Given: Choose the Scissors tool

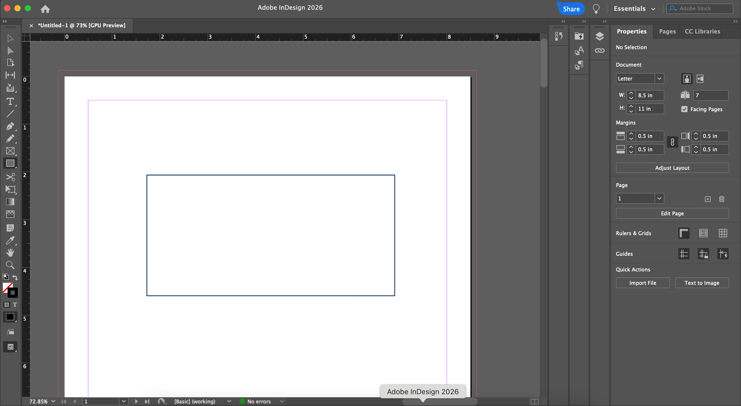Looking at the screenshot, I should pos(10,177).
